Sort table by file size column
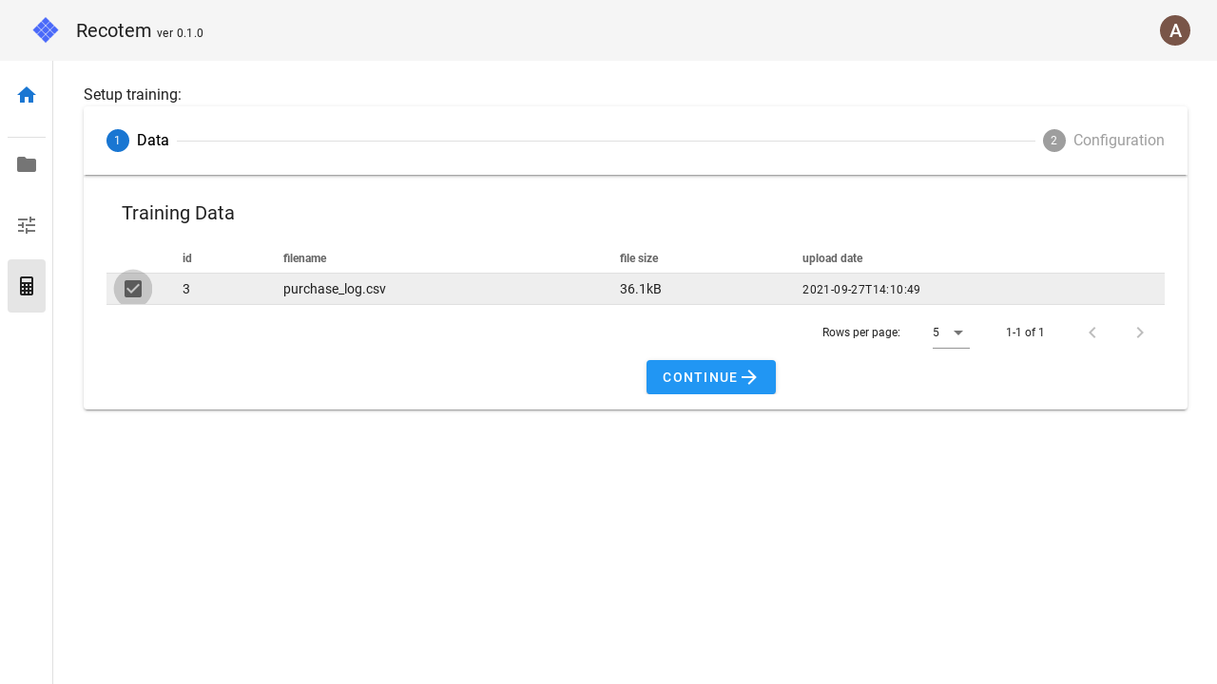The height and width of the screenshot is (684, 1217). point(639,258)
